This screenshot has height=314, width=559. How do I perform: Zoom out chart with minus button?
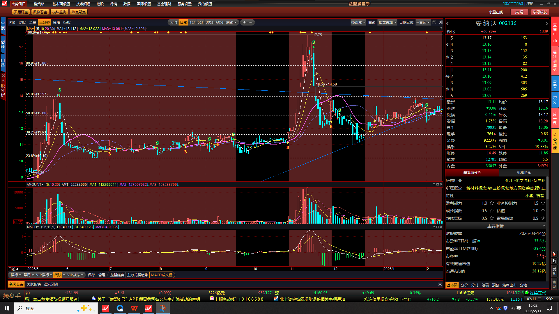[250, 22]
